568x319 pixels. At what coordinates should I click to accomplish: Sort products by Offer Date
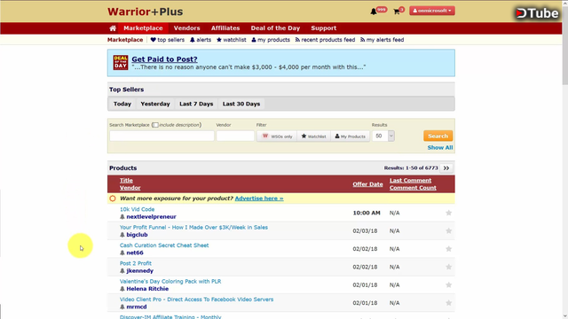[x=367, y=184]
